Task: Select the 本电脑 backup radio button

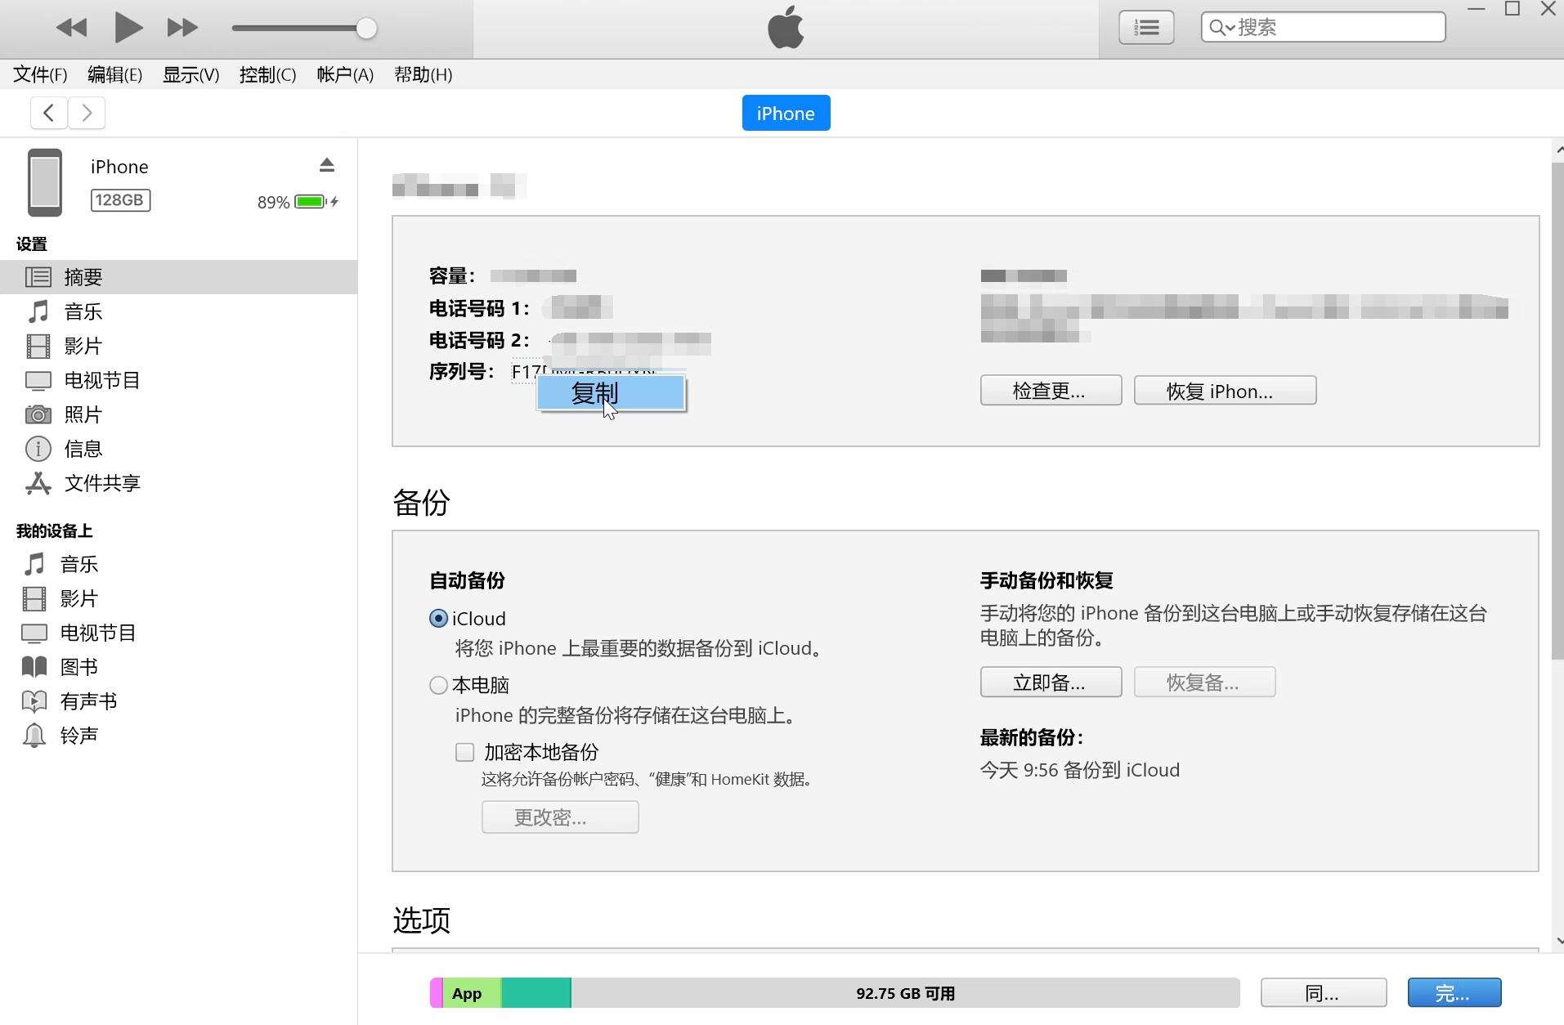Action: point(438,685)
